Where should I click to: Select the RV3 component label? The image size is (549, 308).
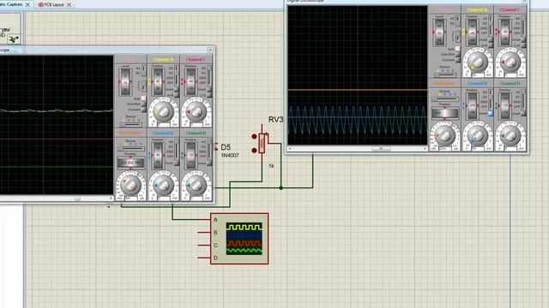tap(275, 120)
